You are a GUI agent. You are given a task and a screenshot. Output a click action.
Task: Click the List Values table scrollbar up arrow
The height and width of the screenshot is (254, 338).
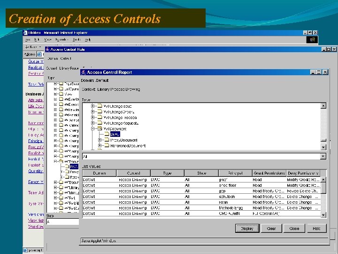(x=323, y=179)
